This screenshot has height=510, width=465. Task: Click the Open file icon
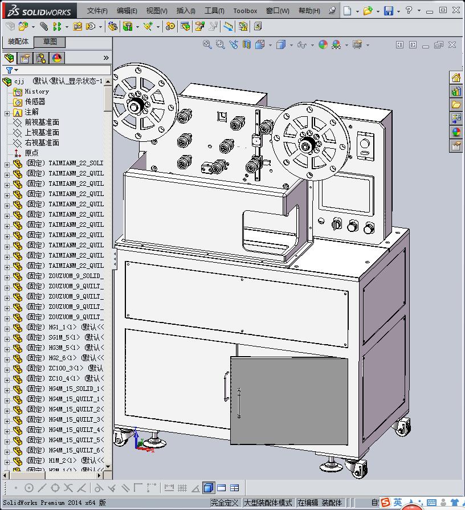368,11
